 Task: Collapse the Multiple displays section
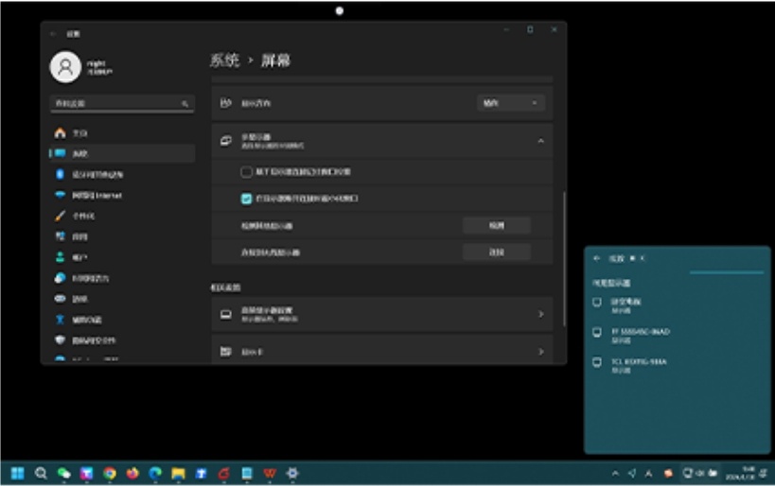[540, 141]
